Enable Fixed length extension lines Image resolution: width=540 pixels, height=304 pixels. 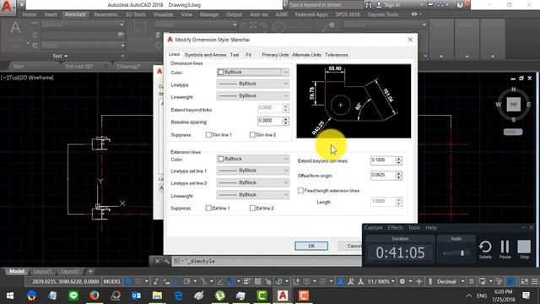pos(300,191)
